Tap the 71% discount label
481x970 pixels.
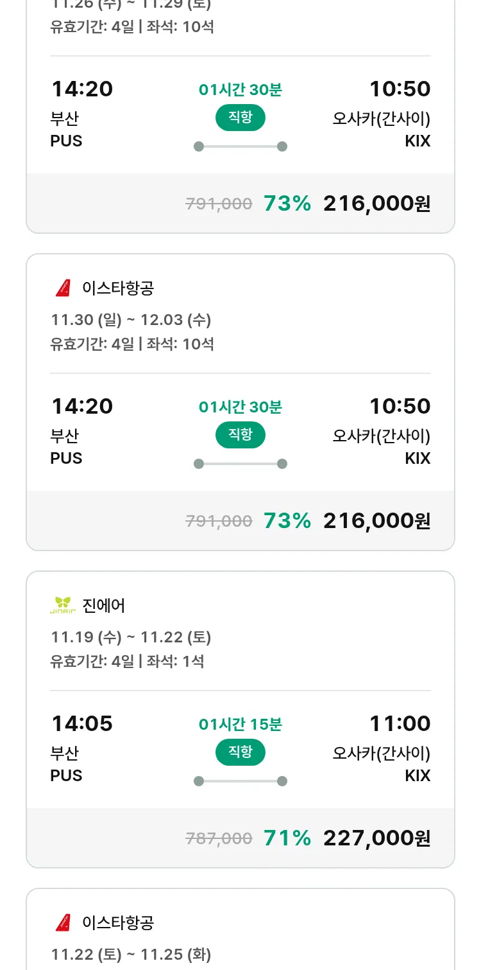click(x=287, y=838)
